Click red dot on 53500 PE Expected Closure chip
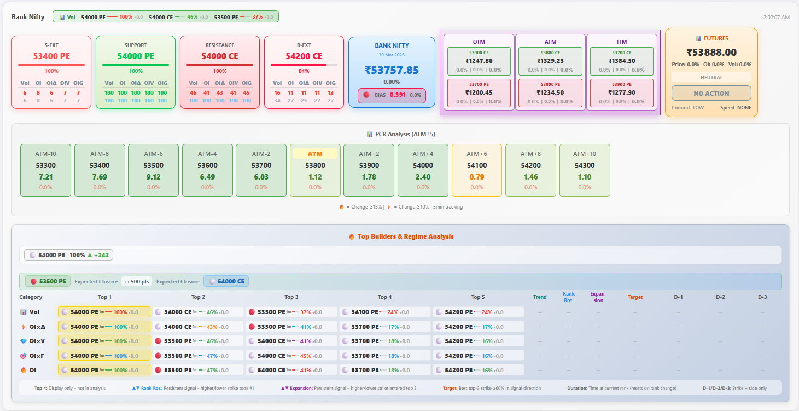The width and height of the screenshot is (799, 411). 33,281
